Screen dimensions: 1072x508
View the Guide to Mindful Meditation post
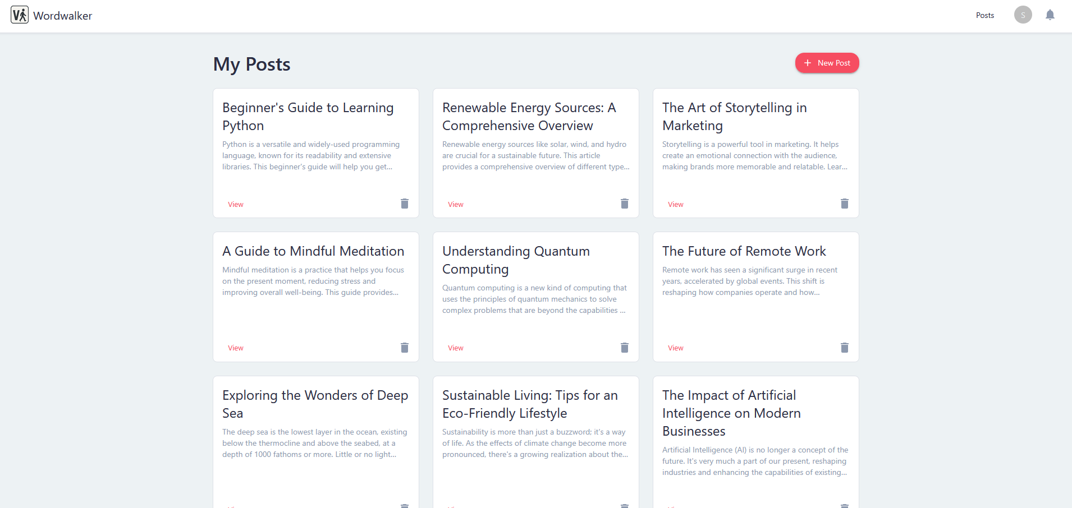click(x=236, y=348)
